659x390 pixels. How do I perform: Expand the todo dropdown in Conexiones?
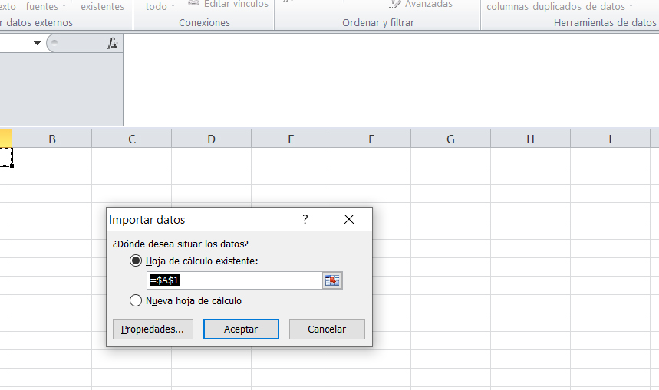[173, 7]
